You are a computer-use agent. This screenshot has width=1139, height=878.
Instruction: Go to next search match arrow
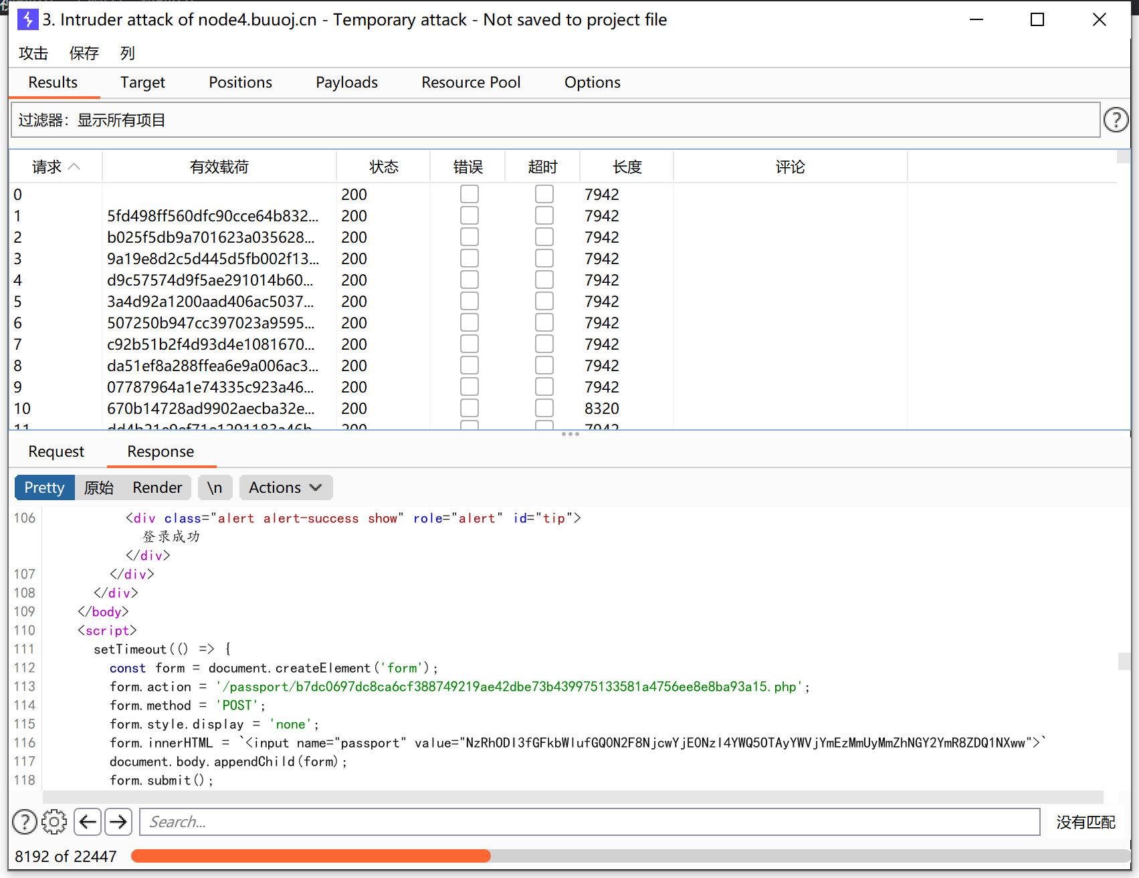coord(118,822)
